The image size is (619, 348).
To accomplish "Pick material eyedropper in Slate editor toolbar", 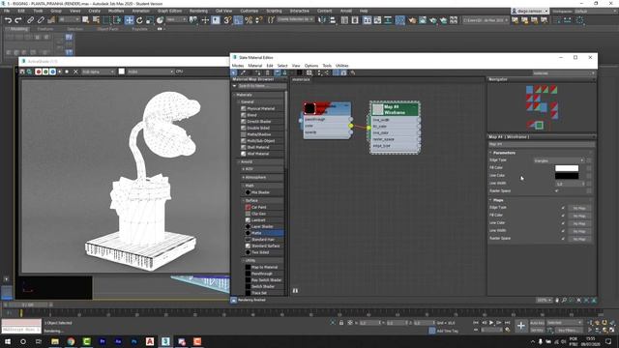I will (x=243, y=72).
